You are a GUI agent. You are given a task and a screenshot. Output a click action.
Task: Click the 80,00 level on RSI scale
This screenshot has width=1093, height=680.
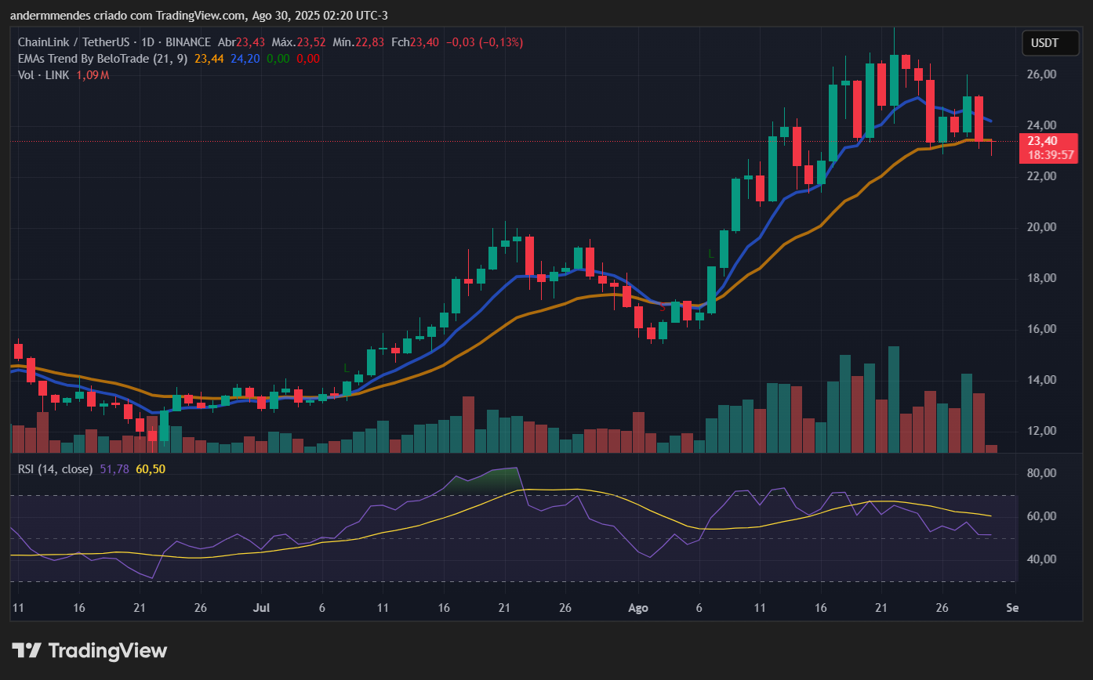coord(1043,473)
